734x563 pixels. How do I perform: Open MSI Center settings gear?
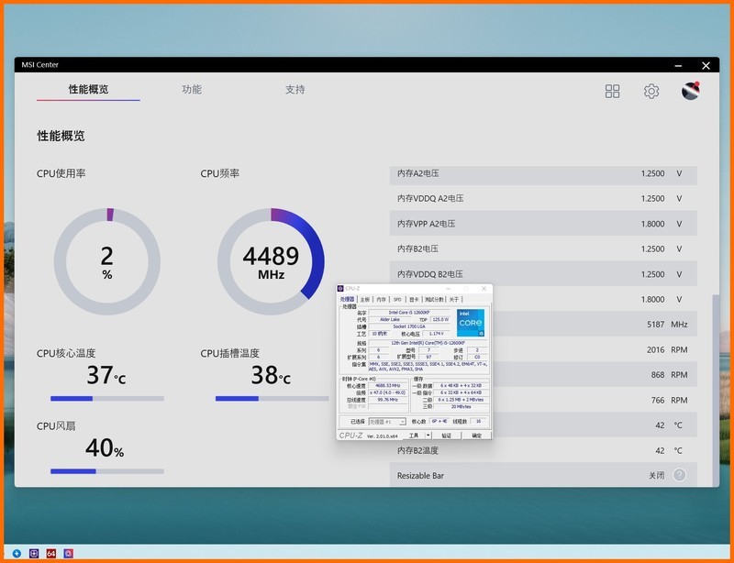[651, 92]
